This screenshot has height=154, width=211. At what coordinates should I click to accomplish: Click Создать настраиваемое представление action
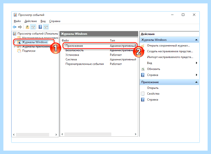tap(170, 51)
